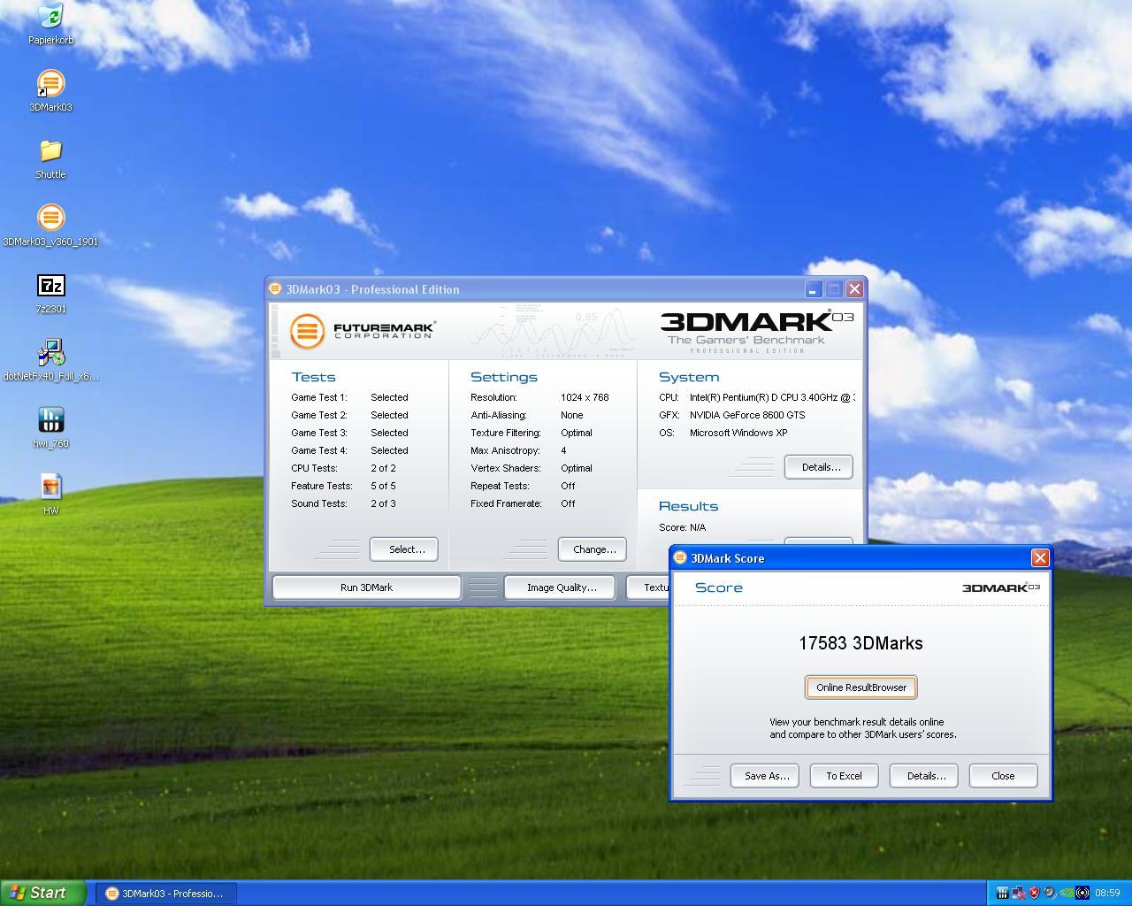Screen dimensions: 1132x906
Task: Click Run 3DMark button
Action: [x=366, y=587]
